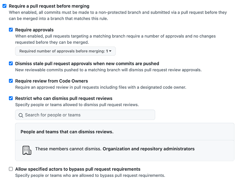This screenshot has width=238, height=179.
Task: Click Dismiss stale pull request approvals label
Action: coord(87,63)
